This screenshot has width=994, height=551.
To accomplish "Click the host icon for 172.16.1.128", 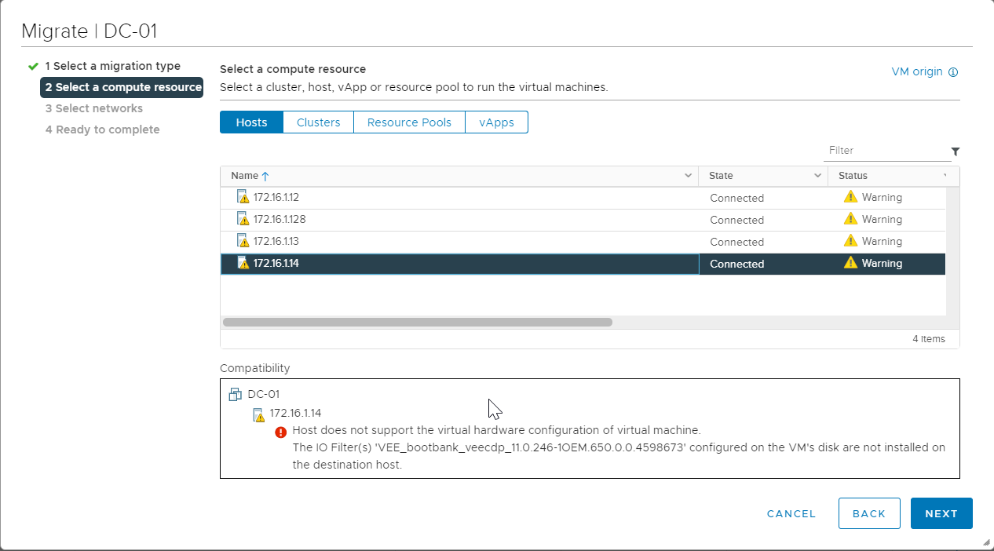I will click(243, 219).
